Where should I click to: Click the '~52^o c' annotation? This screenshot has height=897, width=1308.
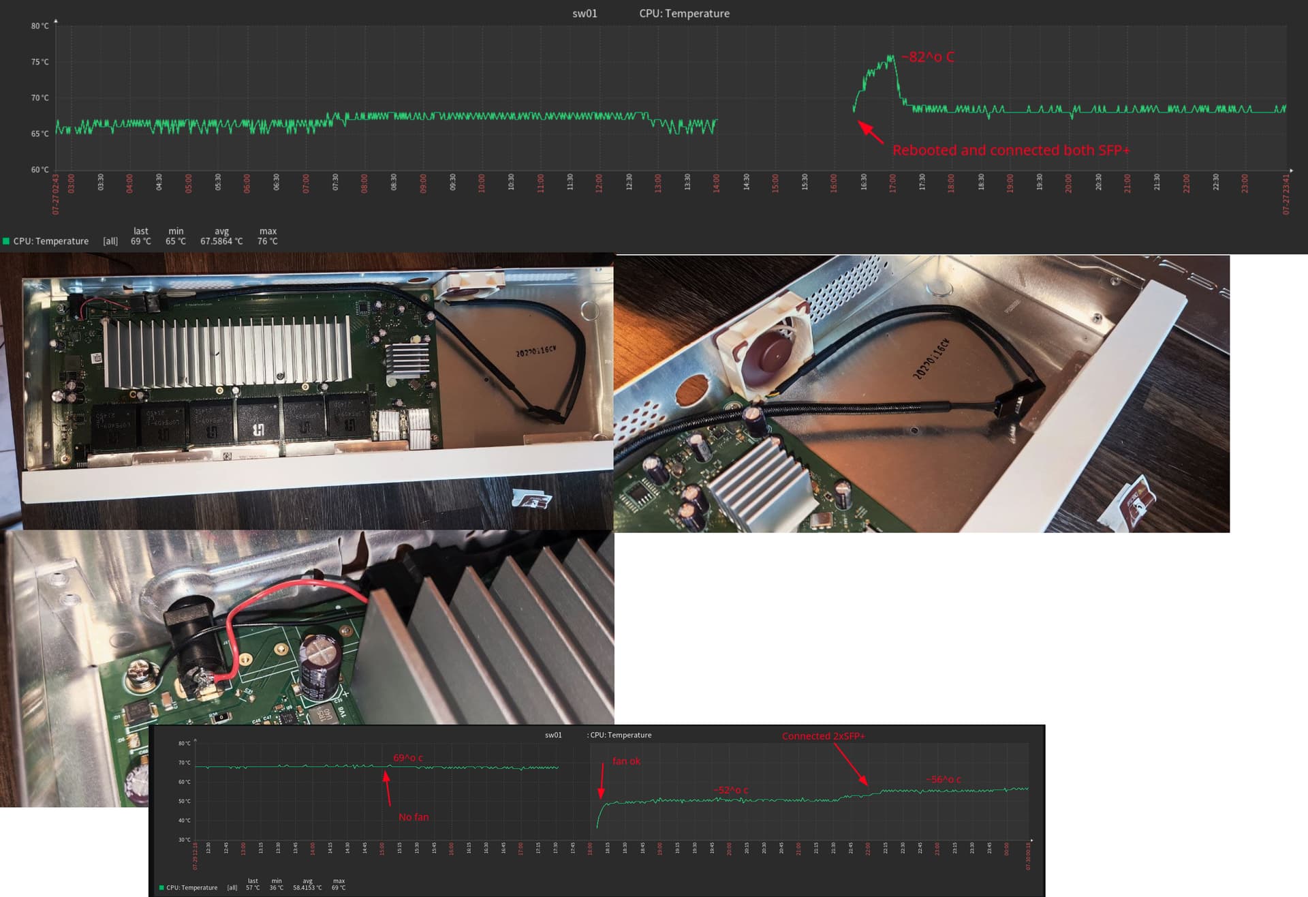(730, 790)
